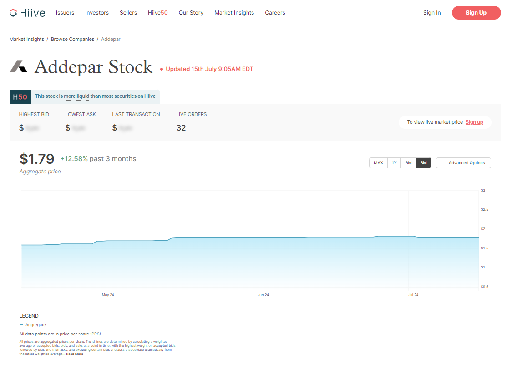Click the Addepar Stock heading
Viewport: 512px width, 369px height.
tap(93, 67)
